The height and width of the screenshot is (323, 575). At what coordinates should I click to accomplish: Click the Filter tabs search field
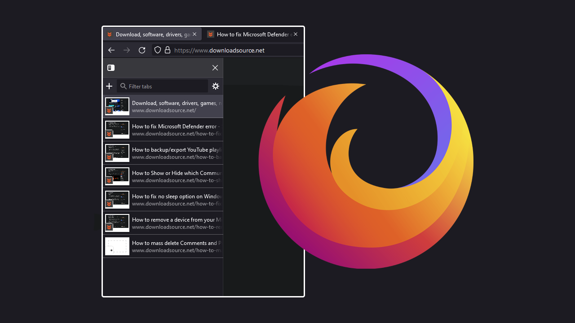click(163, 86)
